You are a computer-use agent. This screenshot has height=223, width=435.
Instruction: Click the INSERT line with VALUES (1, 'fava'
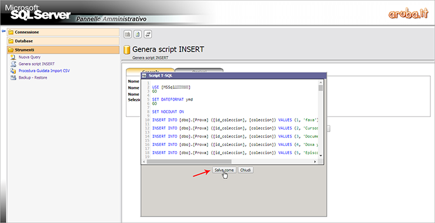(235, 120)
